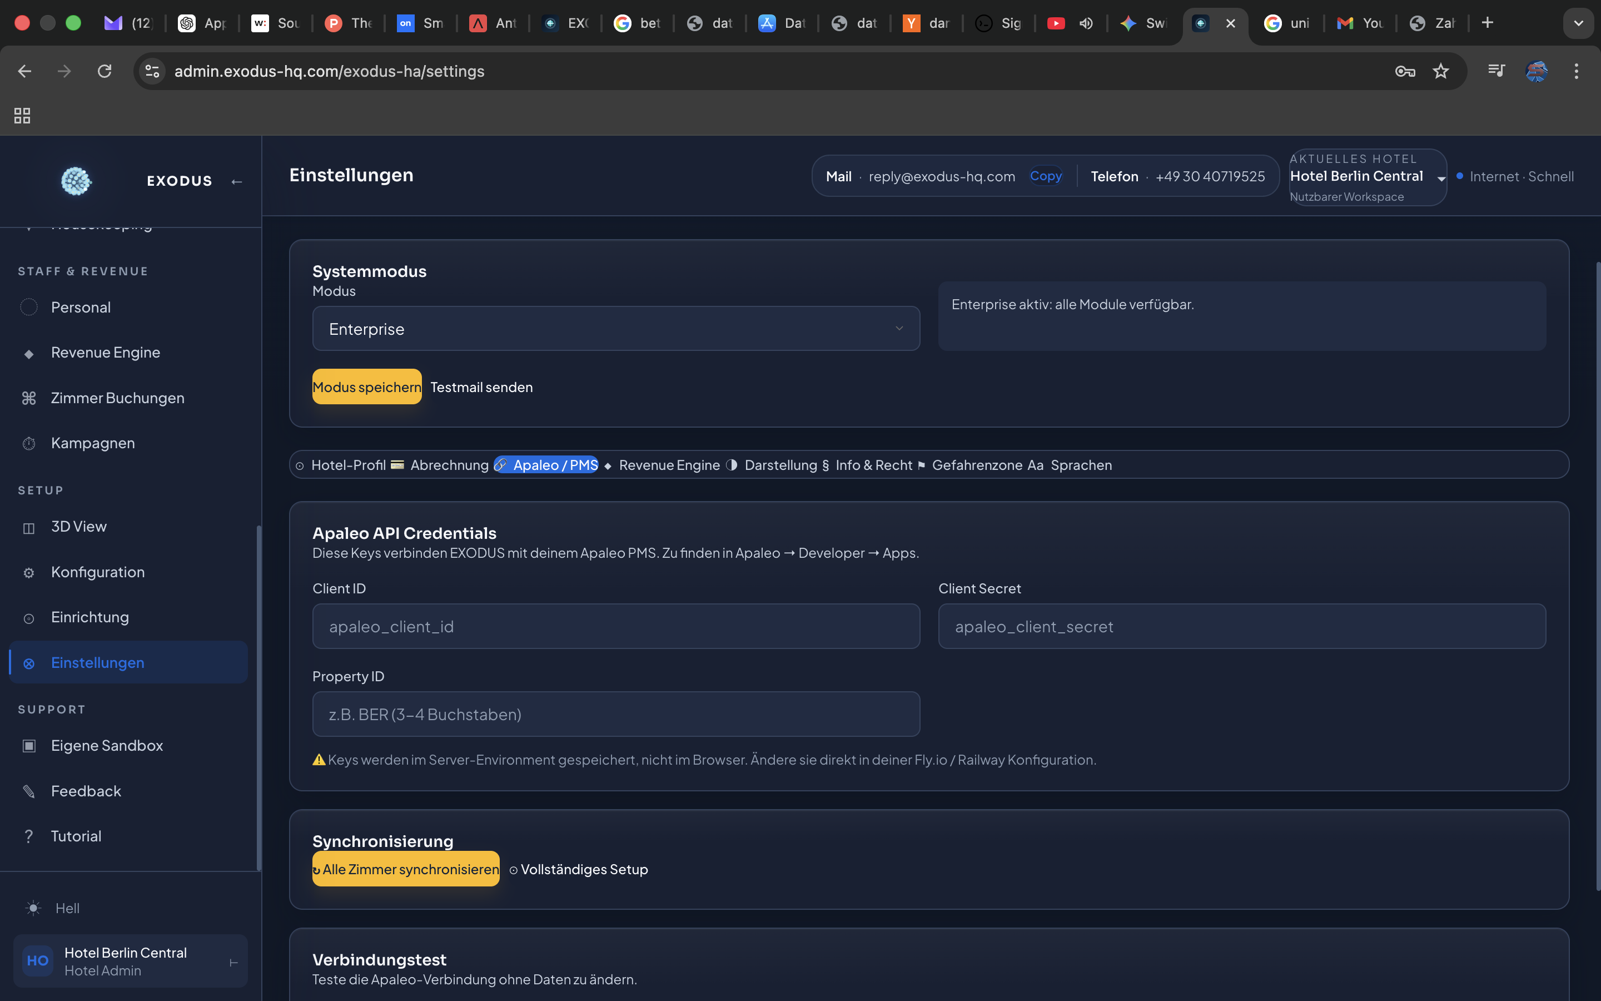
Task: Open the media control icon in toolbar
Action: click(1496, 70)
